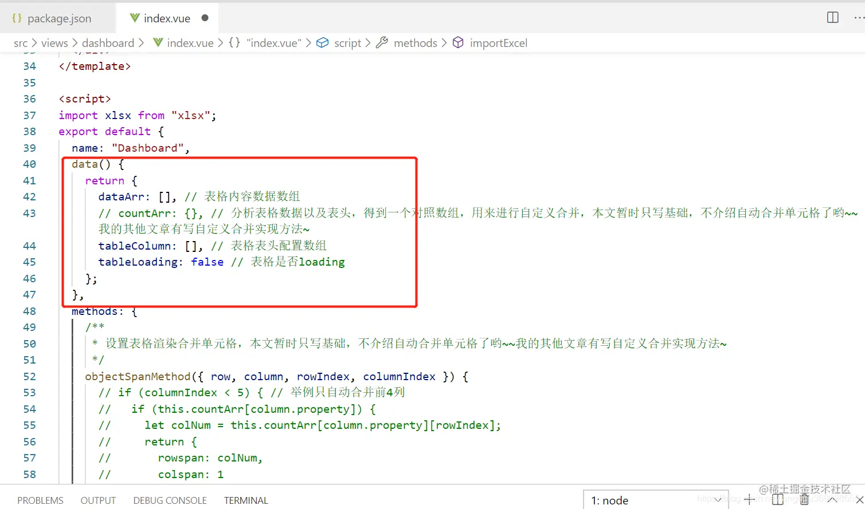
Task: Click the Vue icon in the breadcrumb
Action: pyautogui.click(x=158, y=43)
